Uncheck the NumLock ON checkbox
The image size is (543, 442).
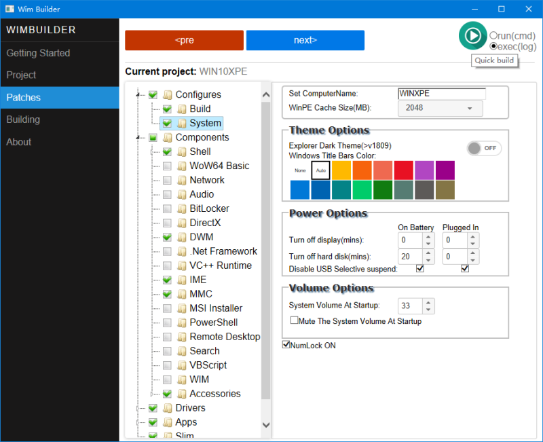pyautogui.click(x=286, y=345)
